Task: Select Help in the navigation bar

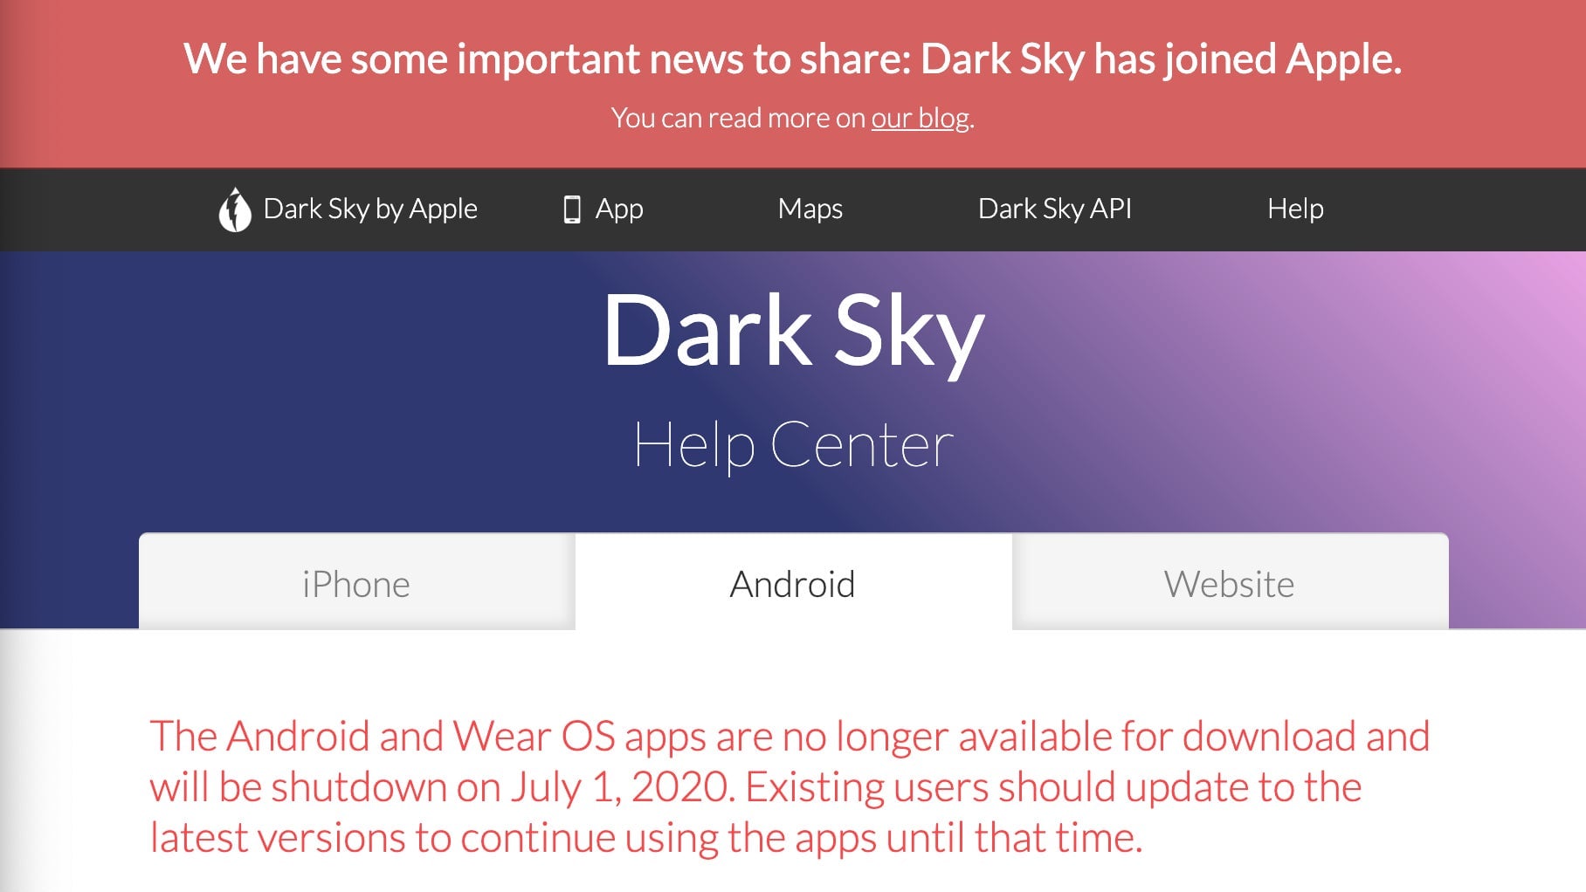Action: [x=1295, y=209]
